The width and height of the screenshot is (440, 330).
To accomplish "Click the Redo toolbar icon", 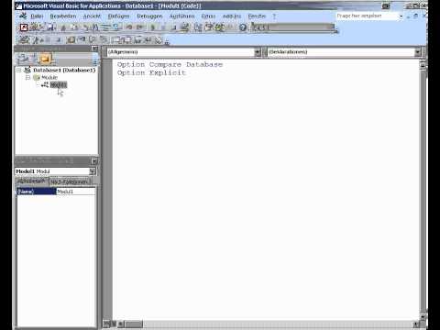I will 140,27.
